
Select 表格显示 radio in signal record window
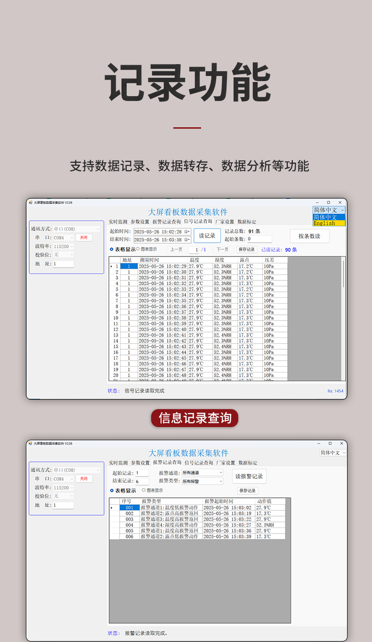point(112,249)
